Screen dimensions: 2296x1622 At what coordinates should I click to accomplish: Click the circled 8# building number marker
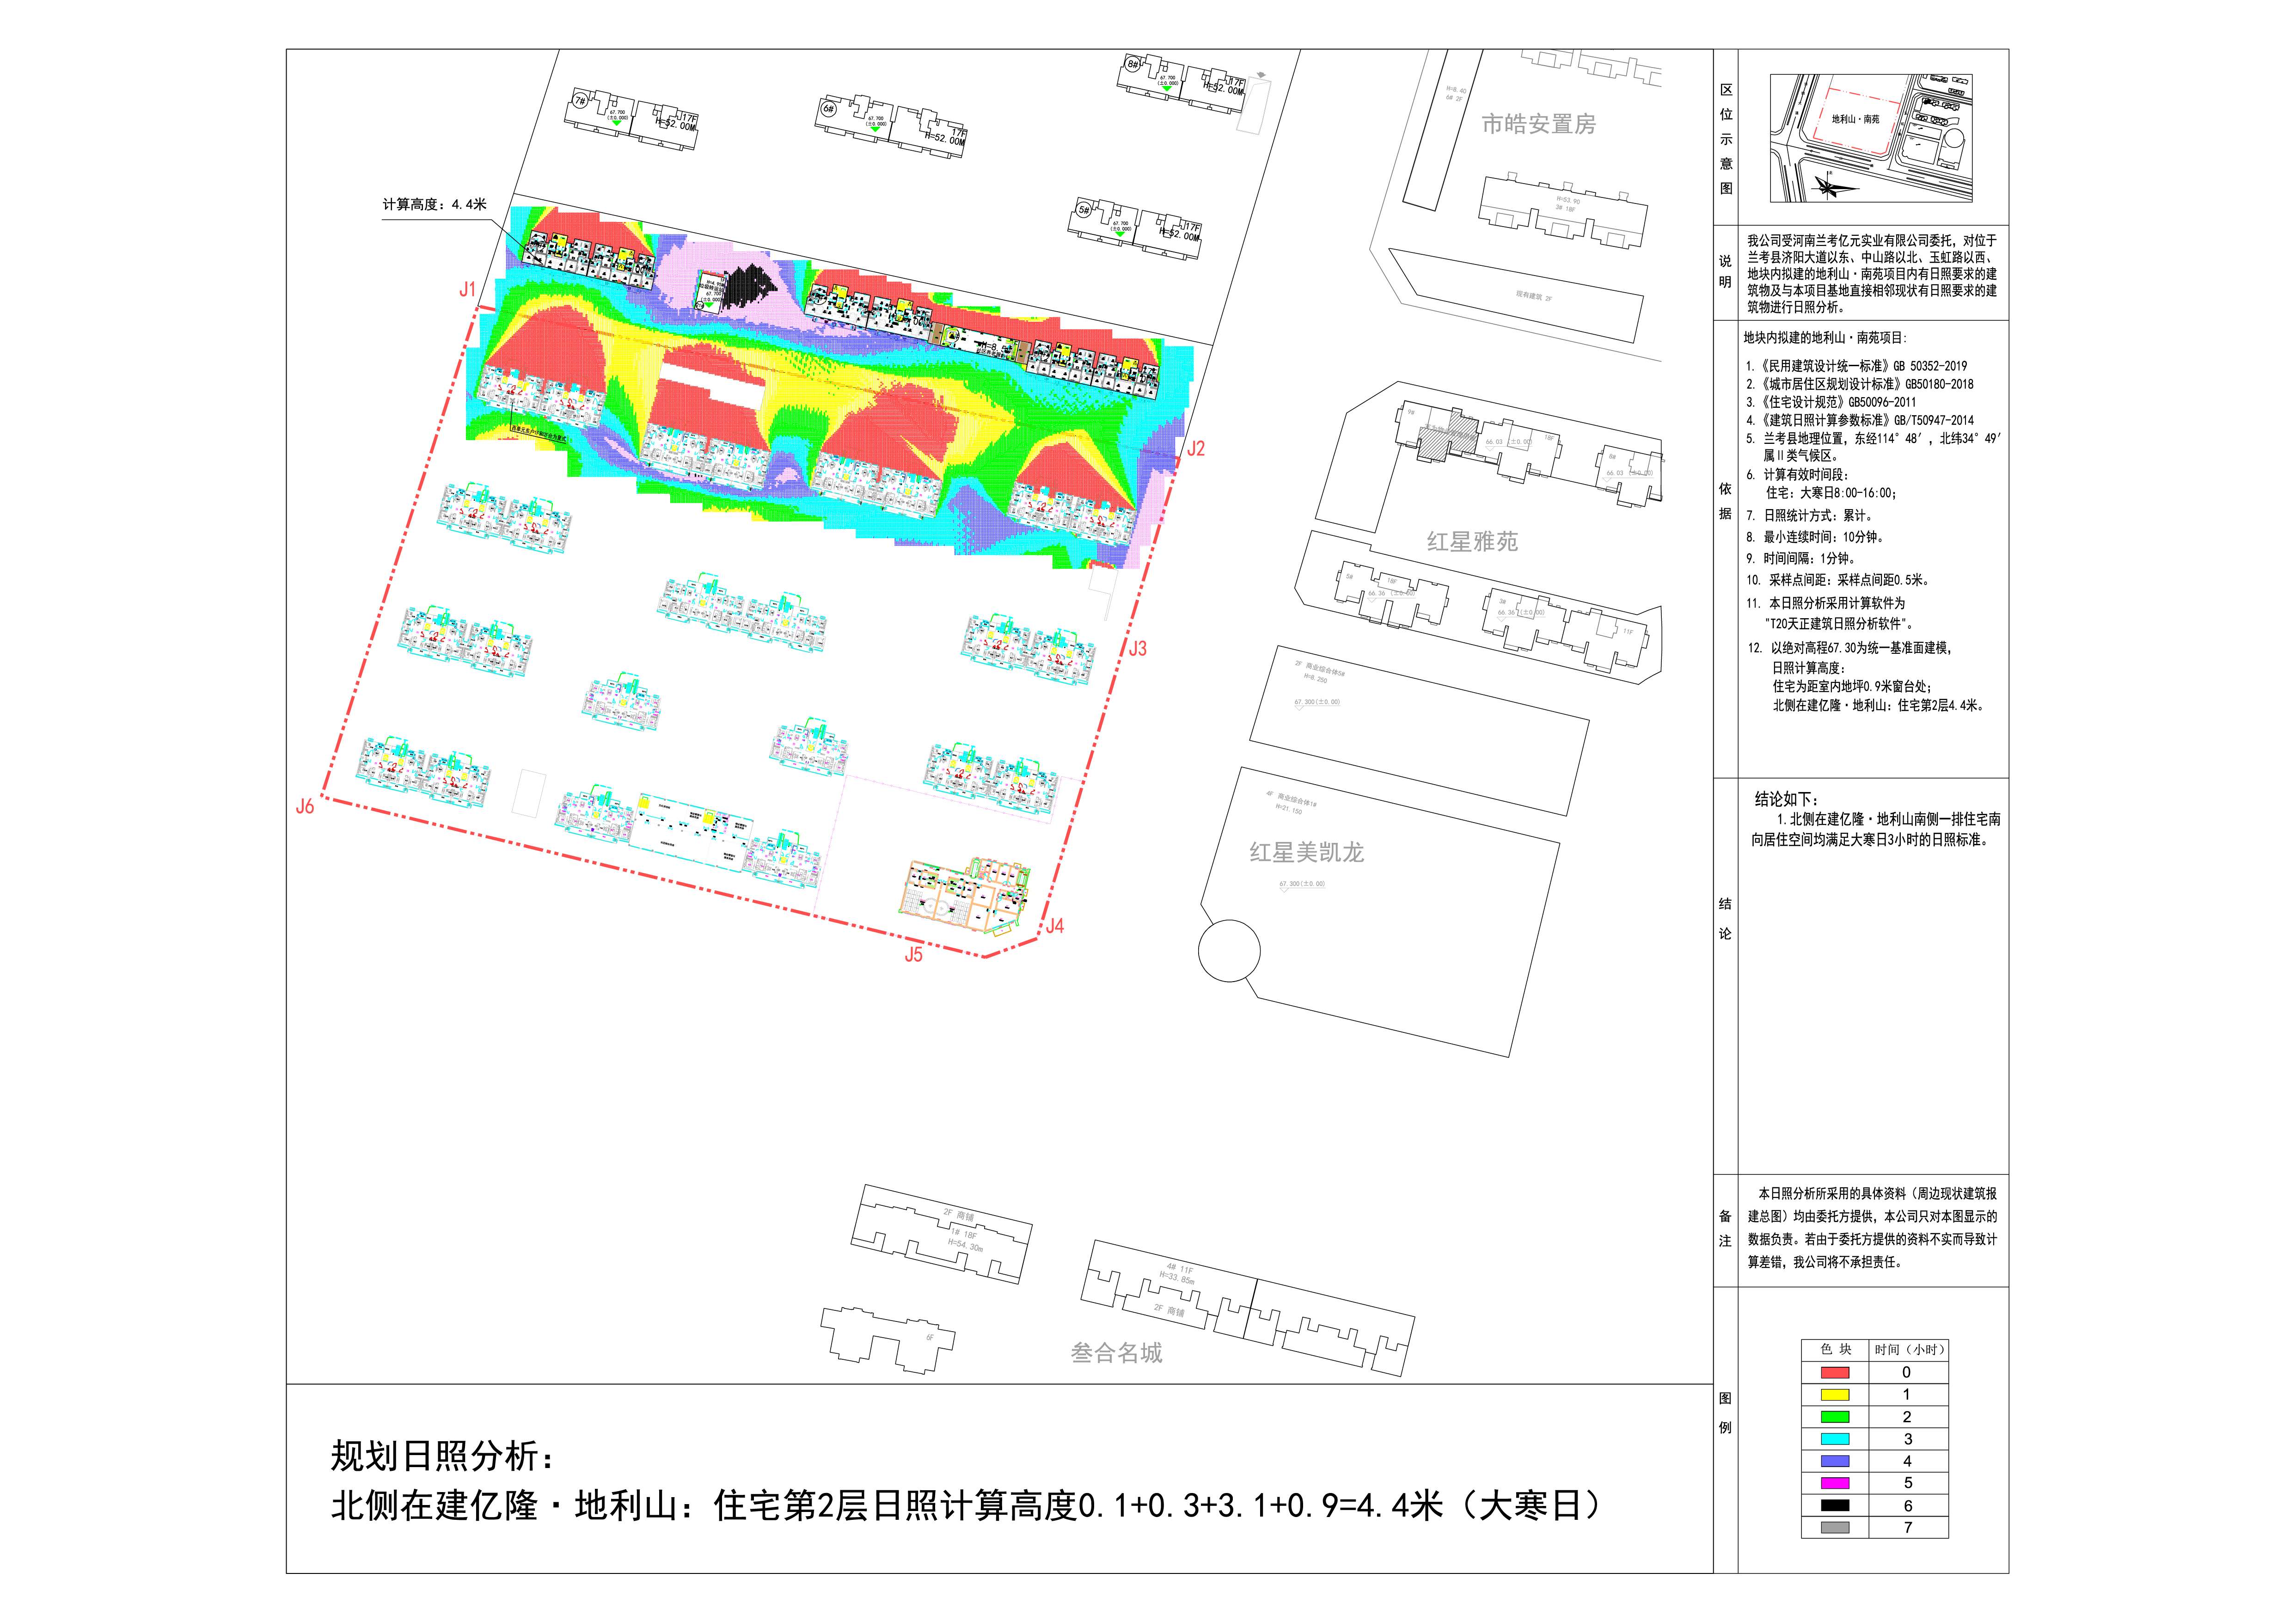(1133, 64)
